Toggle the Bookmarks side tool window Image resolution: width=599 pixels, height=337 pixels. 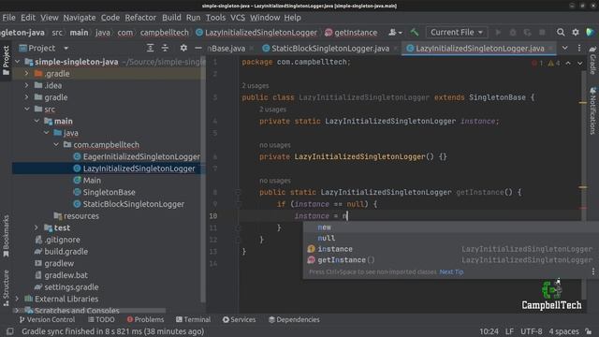[6, 236]
